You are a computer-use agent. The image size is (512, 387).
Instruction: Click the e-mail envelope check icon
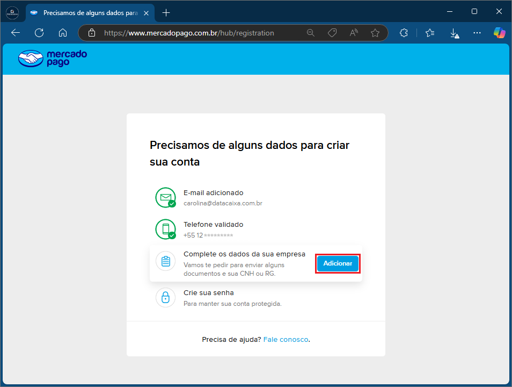165,198
